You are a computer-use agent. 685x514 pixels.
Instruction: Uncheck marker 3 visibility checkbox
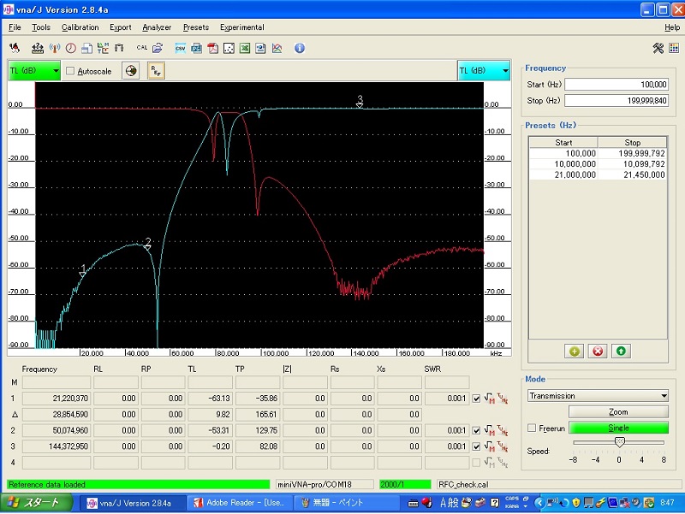click(x=476, y=446)
